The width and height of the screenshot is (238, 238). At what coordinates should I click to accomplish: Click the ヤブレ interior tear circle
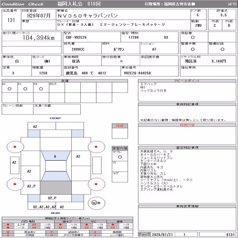120,157
